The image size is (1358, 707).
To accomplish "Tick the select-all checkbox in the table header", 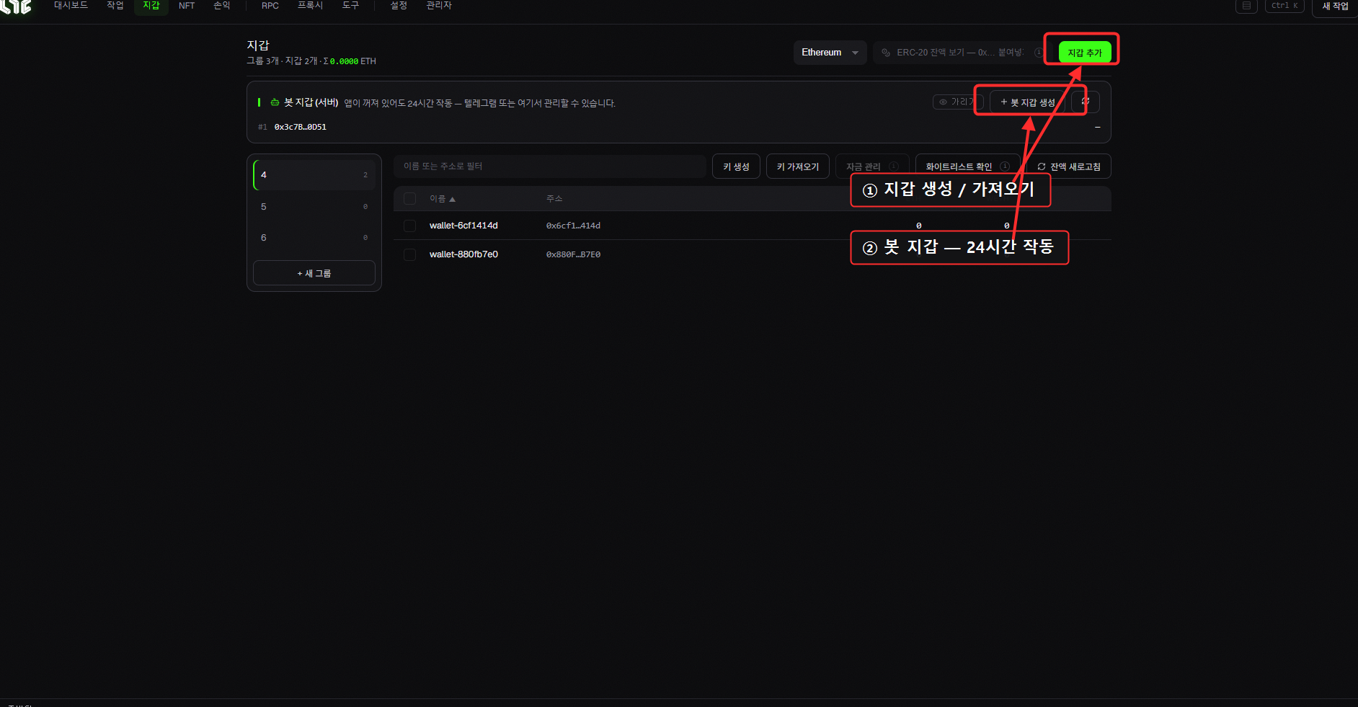I will point(410,199).
